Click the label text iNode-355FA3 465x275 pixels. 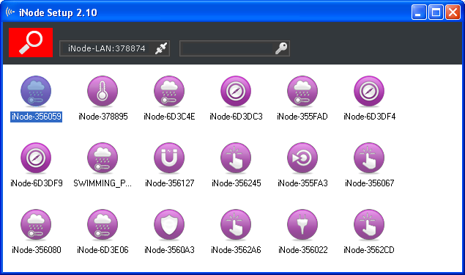pos(302,183)
